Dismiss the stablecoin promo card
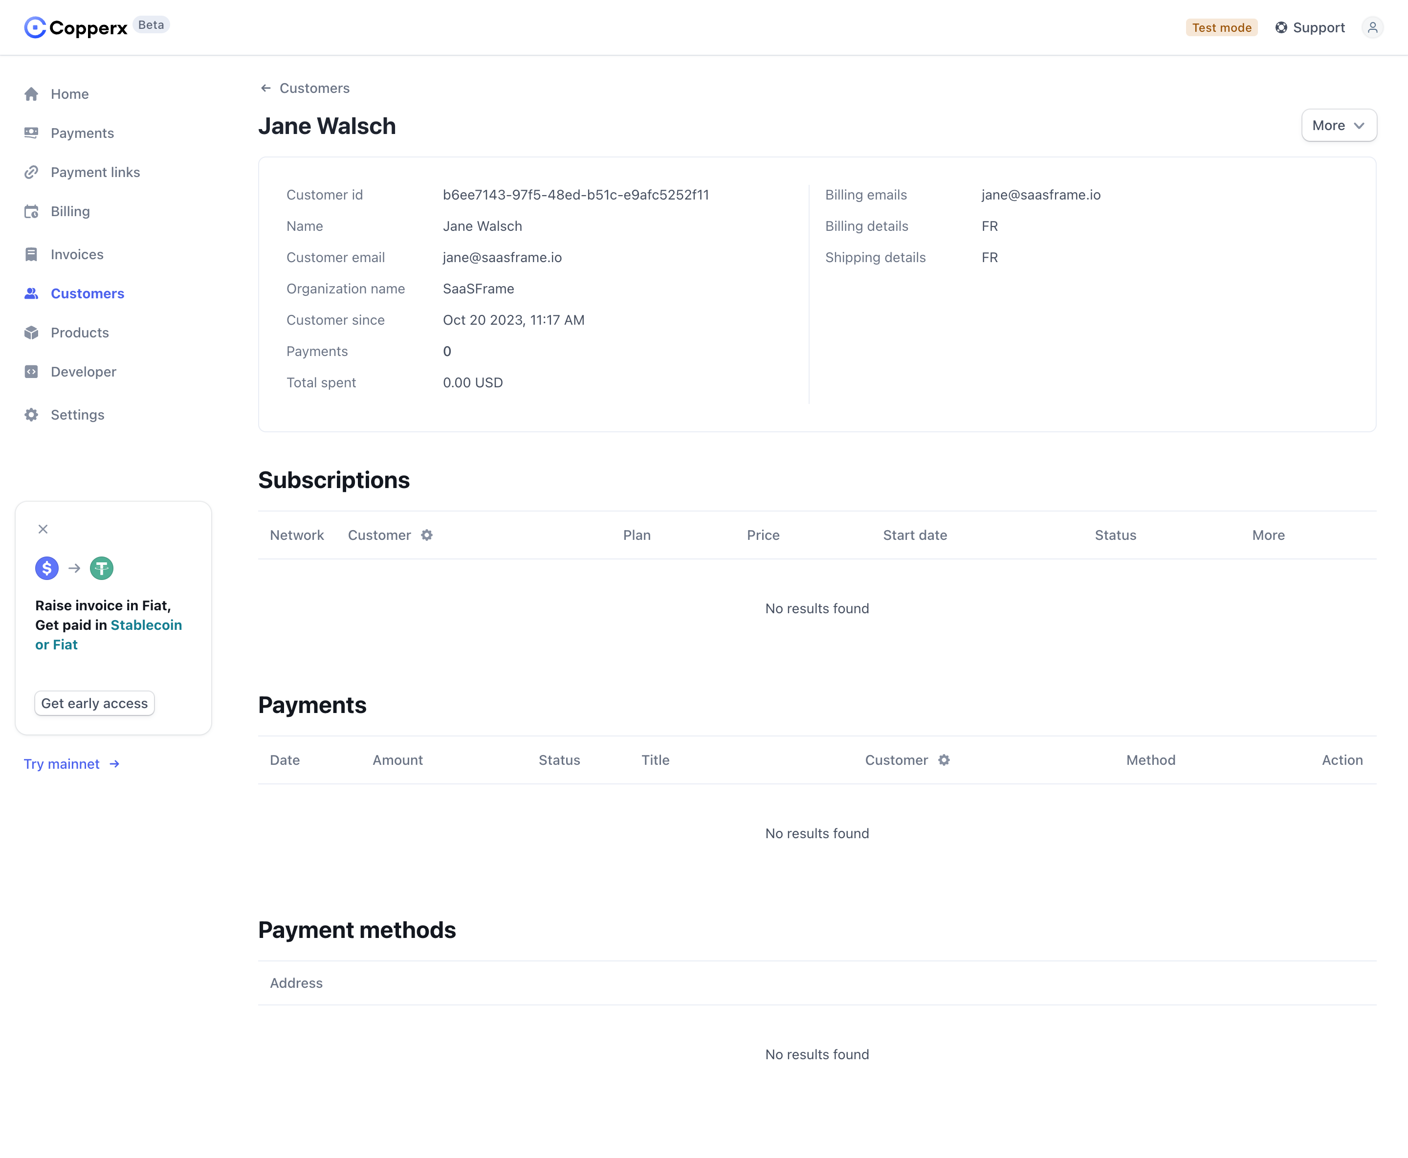Image resolution: width=1408 pixels, height=1158 pixels. (43, 529)
